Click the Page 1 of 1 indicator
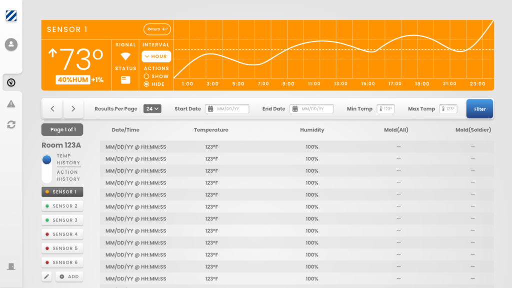 (62, 130)
